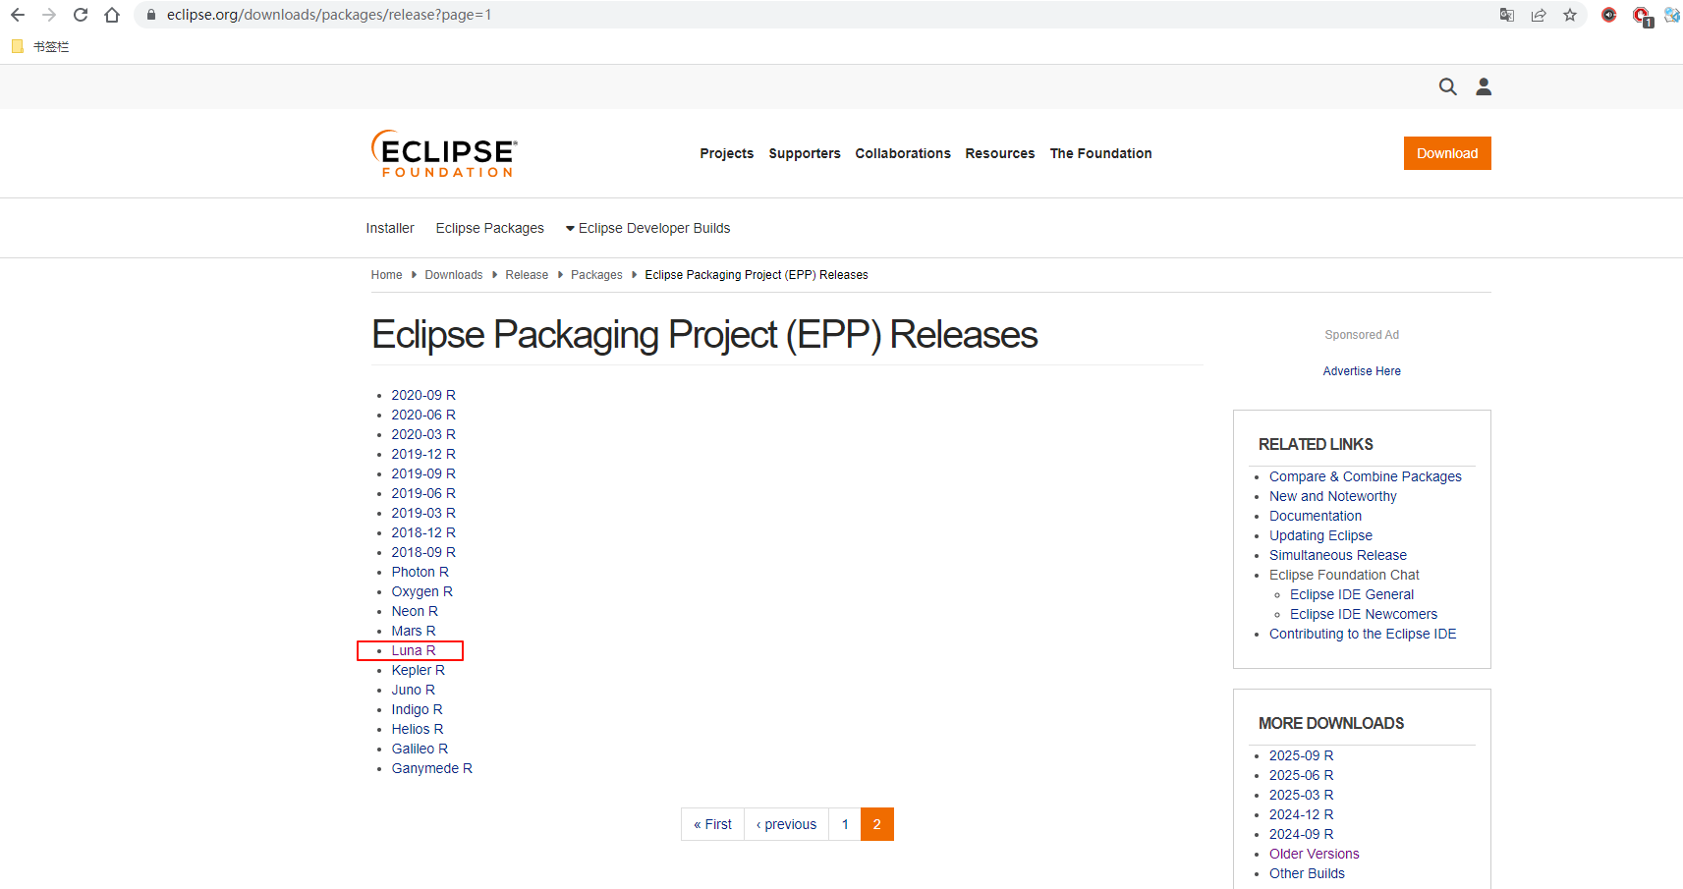Go to Downloads breadcrumb
The height and width of the screenshot is (889, 1683).
click(454, 275)
